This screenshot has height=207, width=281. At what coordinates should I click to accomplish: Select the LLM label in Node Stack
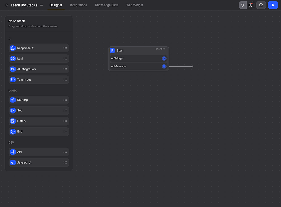click(20, 59)
